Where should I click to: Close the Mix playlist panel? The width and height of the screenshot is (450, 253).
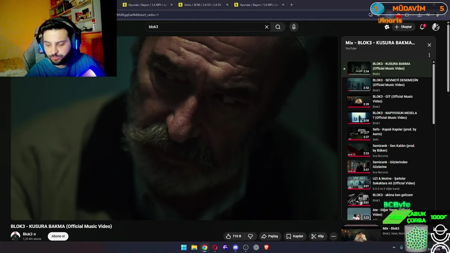[429, 45]
